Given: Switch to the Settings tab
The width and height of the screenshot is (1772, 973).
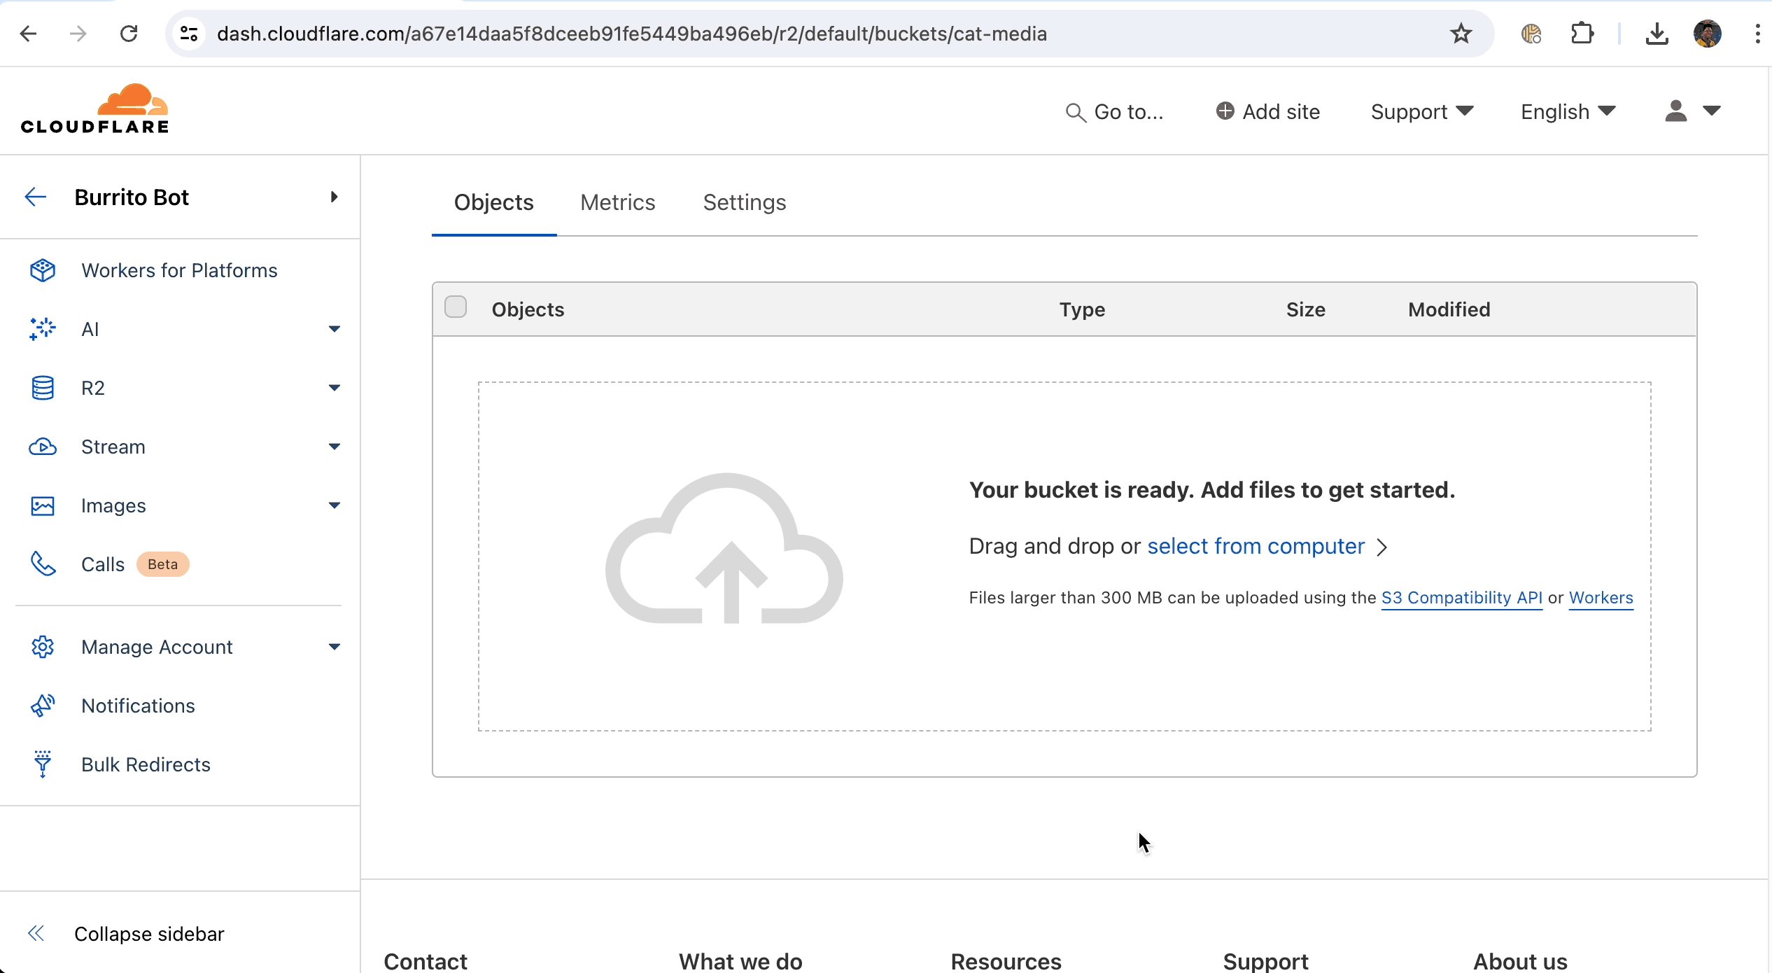Looking at the screenshot, I should pyautogui.click(x=744, y=202).
